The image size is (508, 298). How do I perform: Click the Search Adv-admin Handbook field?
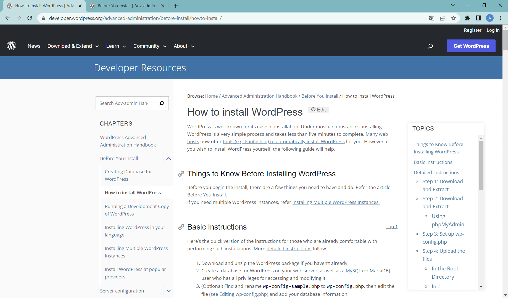click(124, 103)
